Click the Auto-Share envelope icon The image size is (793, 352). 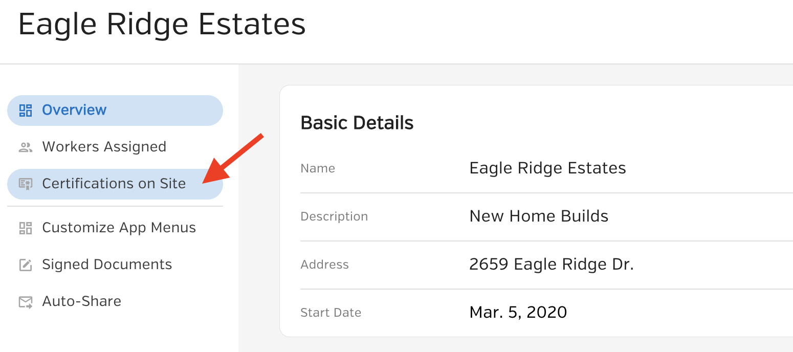(x=26, y=302)
